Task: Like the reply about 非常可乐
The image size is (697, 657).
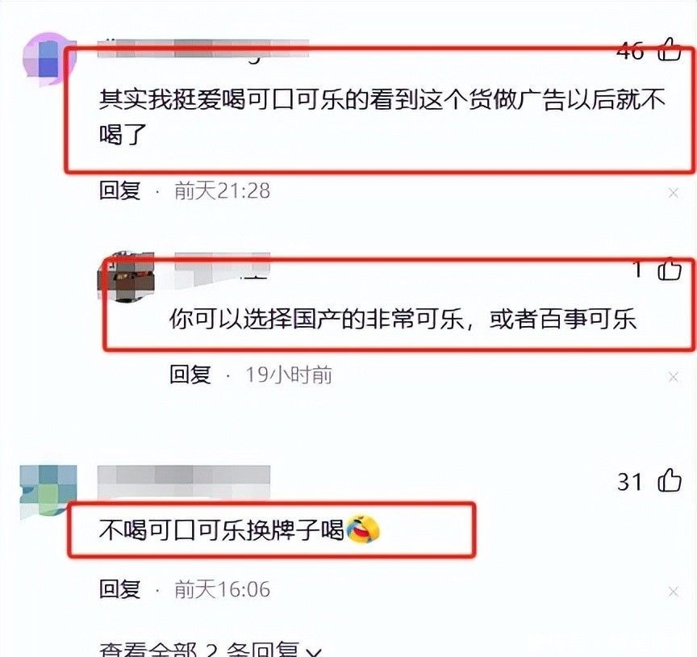Action: (669, 269)
